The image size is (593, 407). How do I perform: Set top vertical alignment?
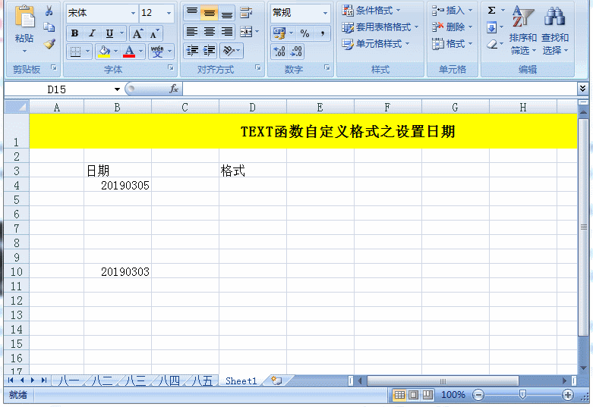pos(192,13)
